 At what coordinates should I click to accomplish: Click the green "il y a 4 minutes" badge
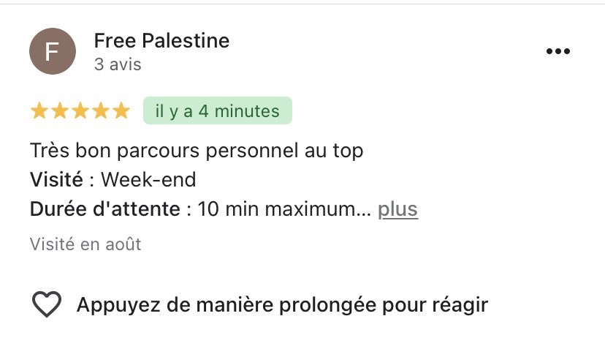[218, 111]
